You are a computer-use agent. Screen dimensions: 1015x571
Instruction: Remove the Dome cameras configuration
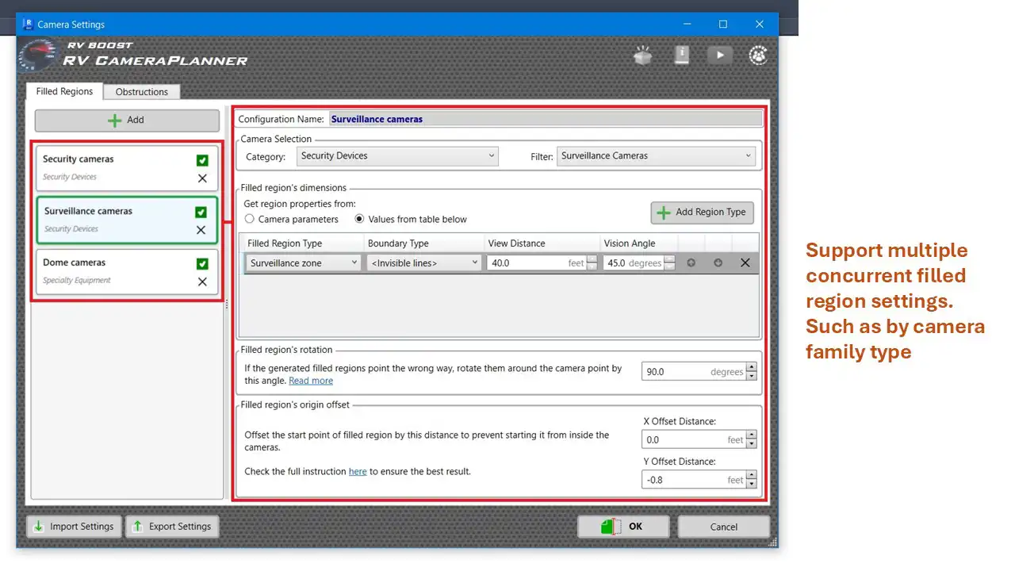(202, 282)
